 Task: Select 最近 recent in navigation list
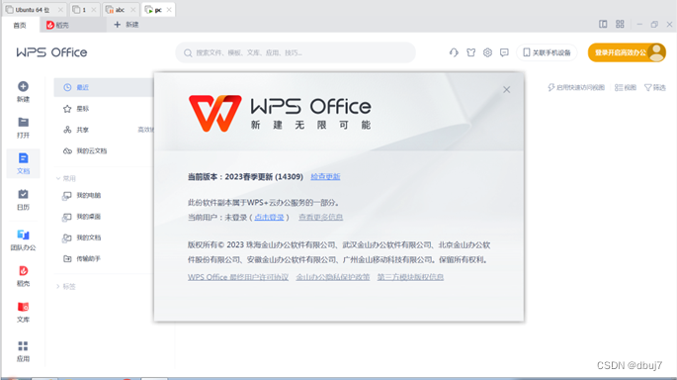(104, 87)
